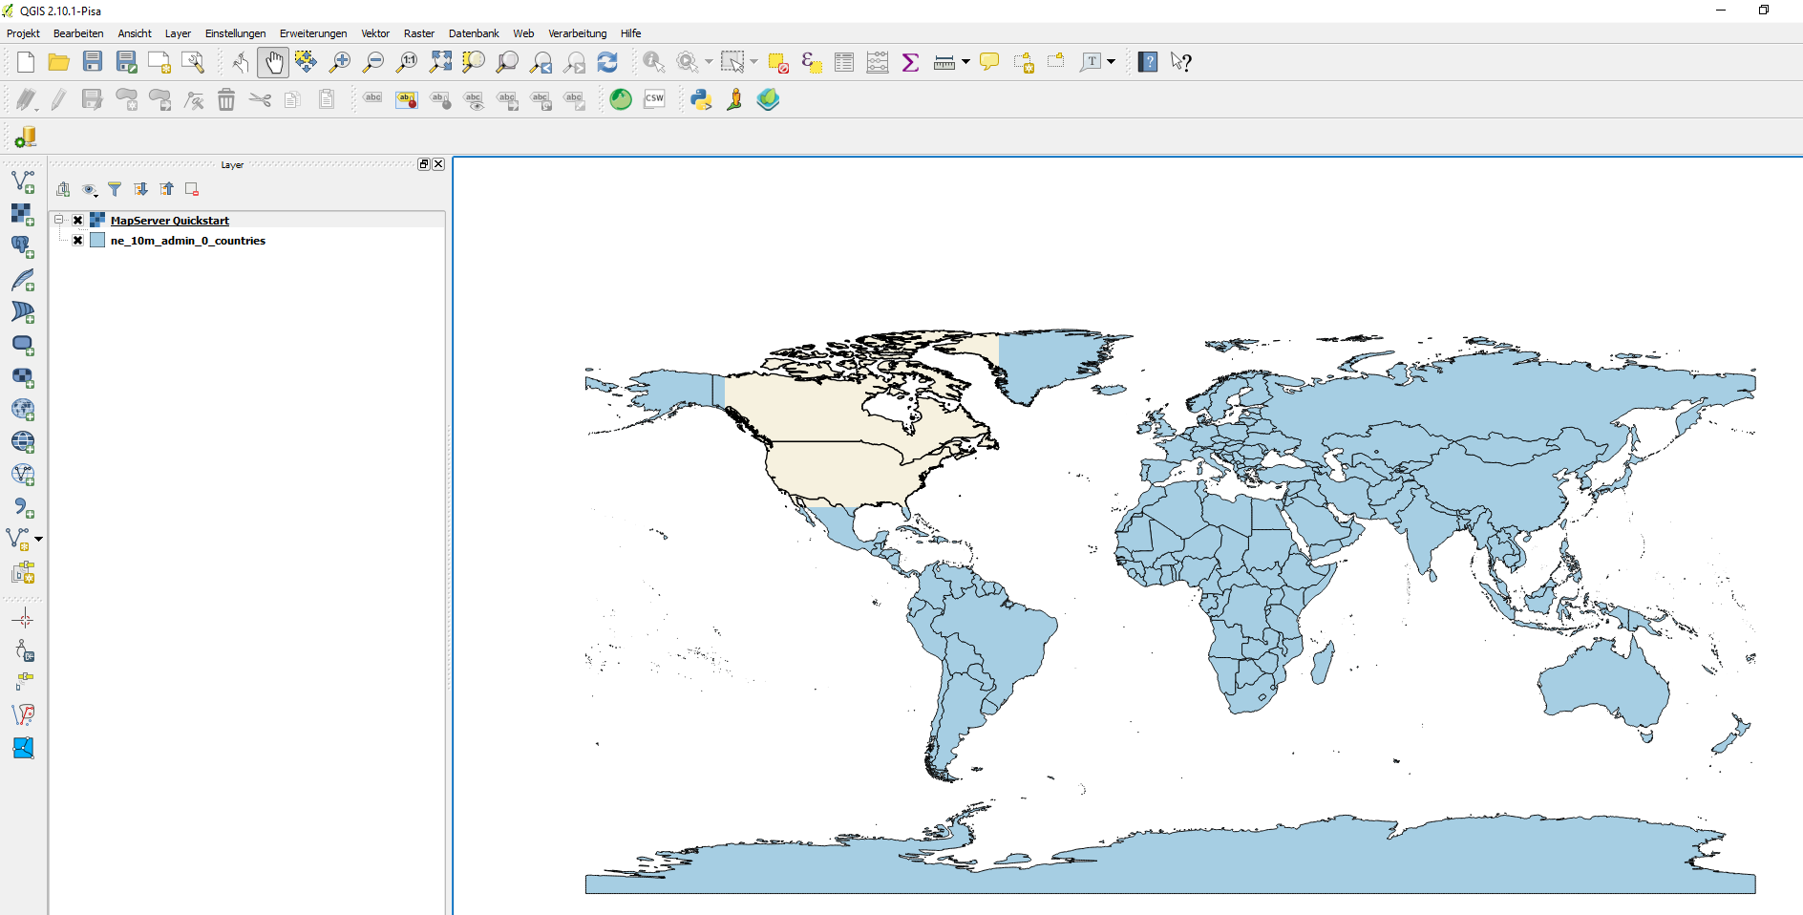Activate What's This help cursor

1181,62
